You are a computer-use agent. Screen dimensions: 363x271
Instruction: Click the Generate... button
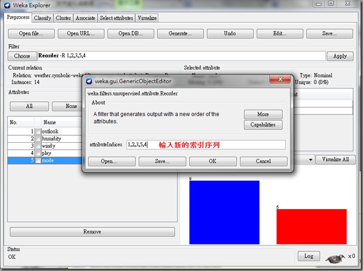[180, 34]
